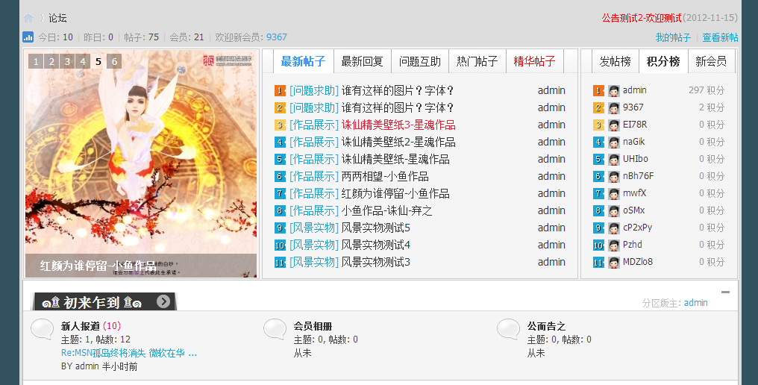The image size is (758, 385).
Task: Collapse the 初来乍到 section with minus icon
Action: [x=725, y=292]
